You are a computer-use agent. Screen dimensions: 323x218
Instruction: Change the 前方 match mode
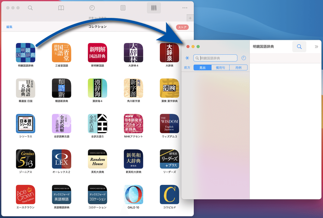(187, 68)
